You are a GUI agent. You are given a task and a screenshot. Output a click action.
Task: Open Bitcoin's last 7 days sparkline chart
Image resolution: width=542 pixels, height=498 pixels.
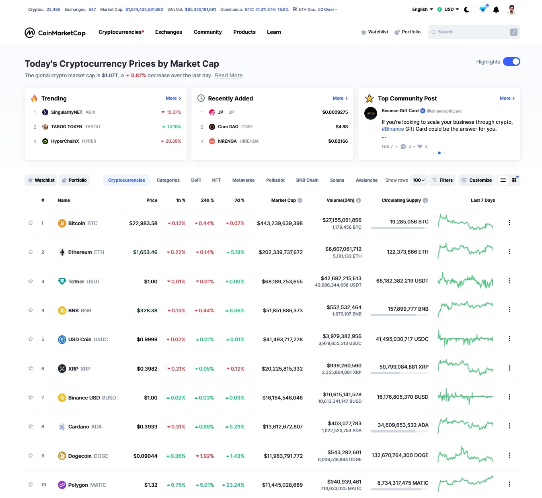[x=466, y=222]
